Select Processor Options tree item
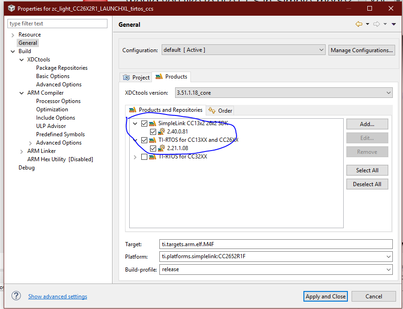The width and height of the screenshot is (403, 309). pos(58,101)
